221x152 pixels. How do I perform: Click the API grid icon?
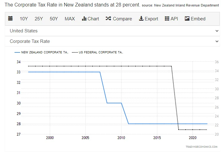[x=167, y=18]
